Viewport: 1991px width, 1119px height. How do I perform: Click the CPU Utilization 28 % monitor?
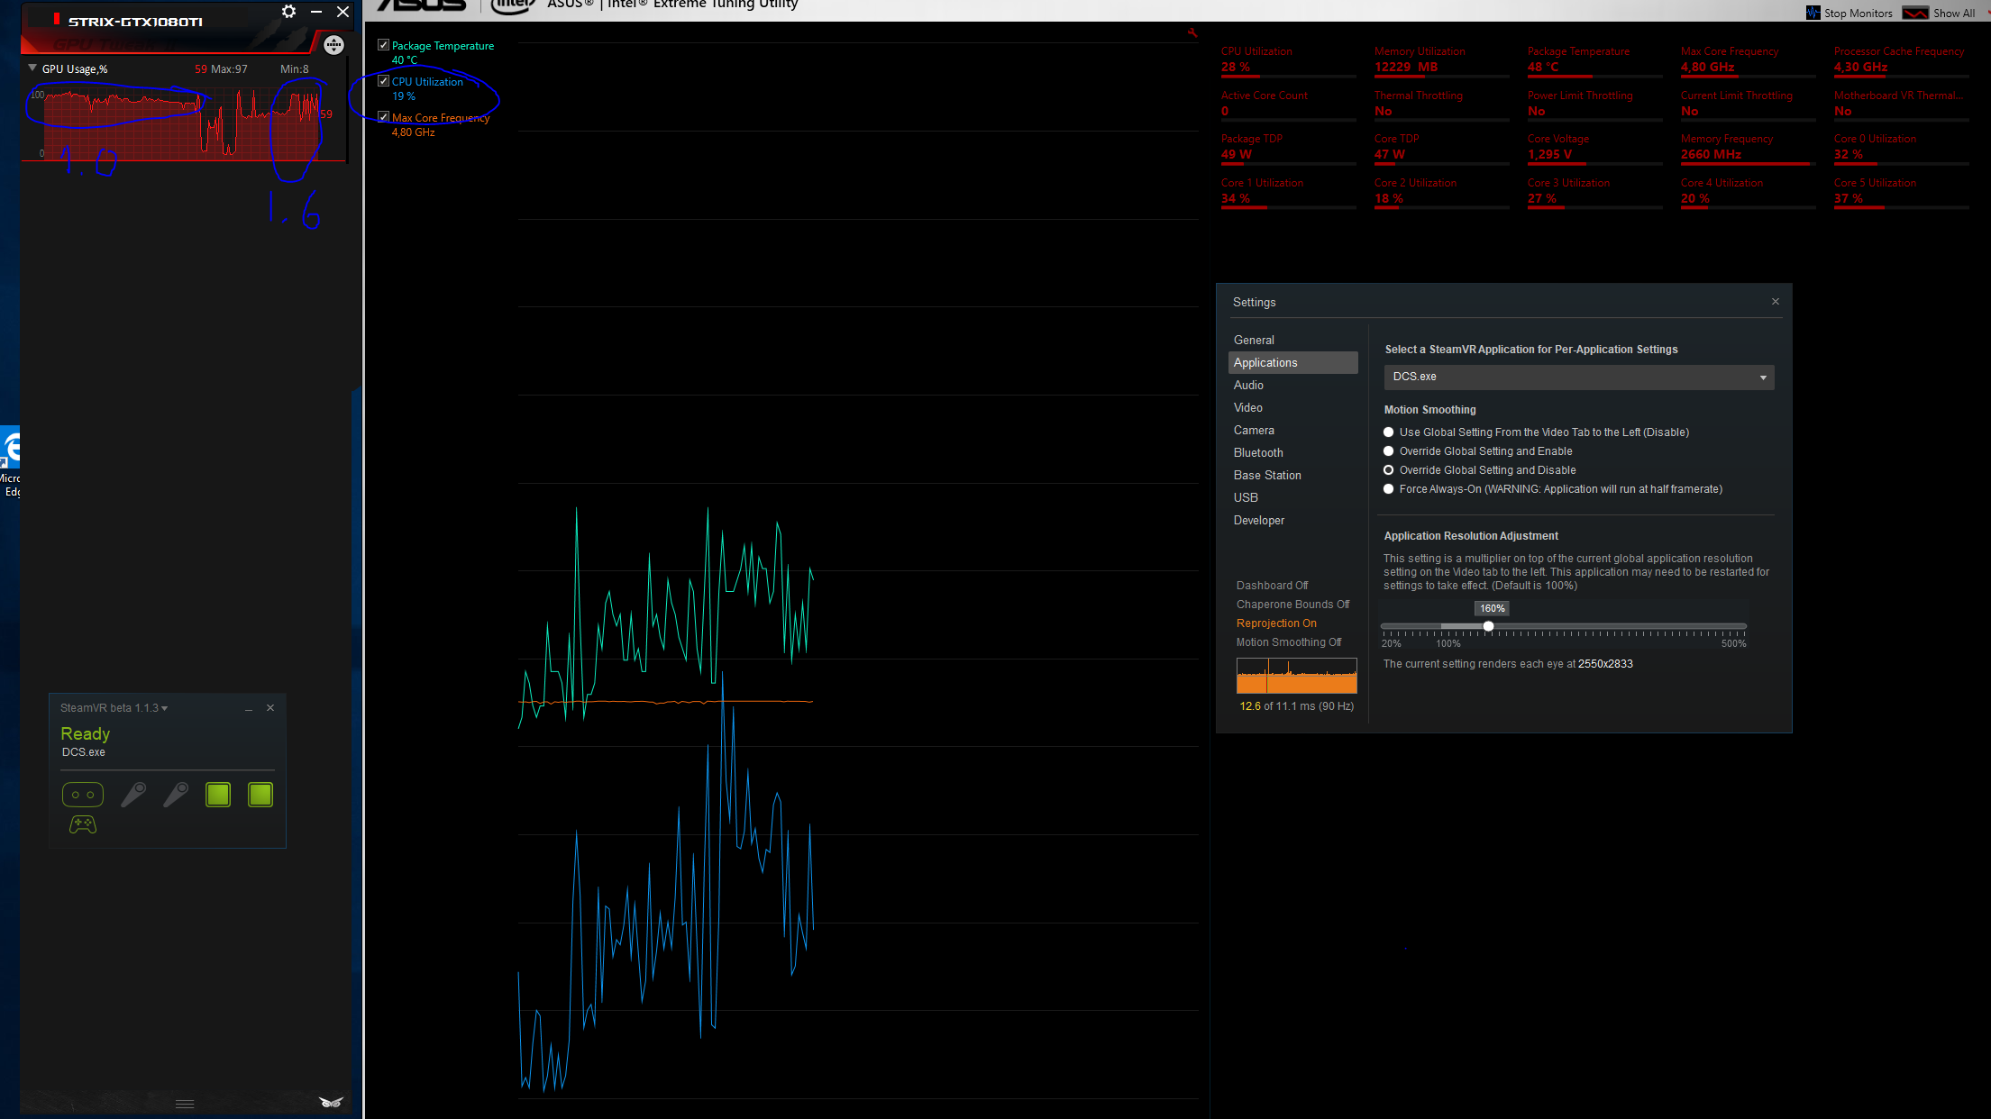coord(1288,60)
